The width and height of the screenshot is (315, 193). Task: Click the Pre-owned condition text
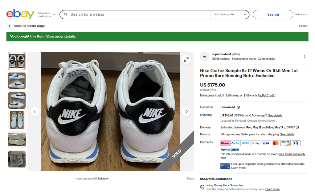(x=227, y=107)
